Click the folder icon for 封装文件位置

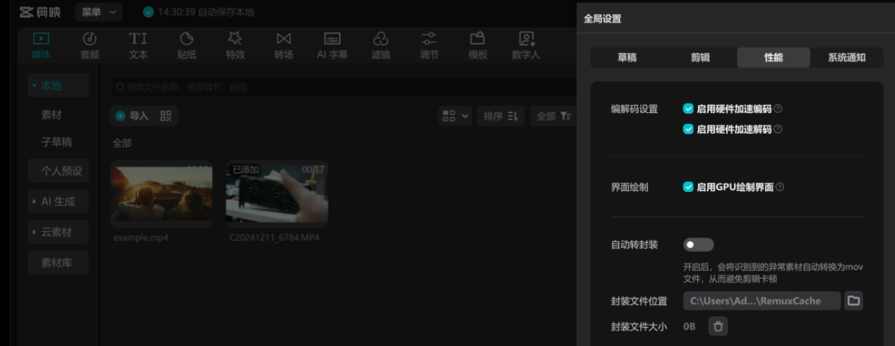pyautogui.click(x=854, y=301)
